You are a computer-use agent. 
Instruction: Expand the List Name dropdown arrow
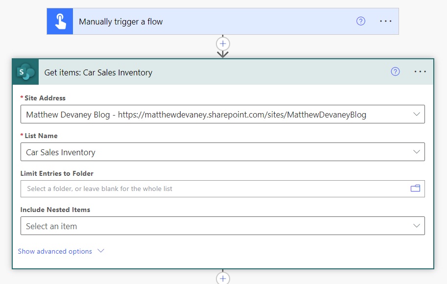click(417, 152)
